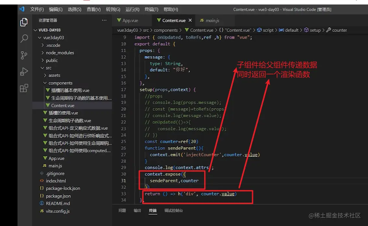Expand the public folder
368x226 pixels.
43,60
